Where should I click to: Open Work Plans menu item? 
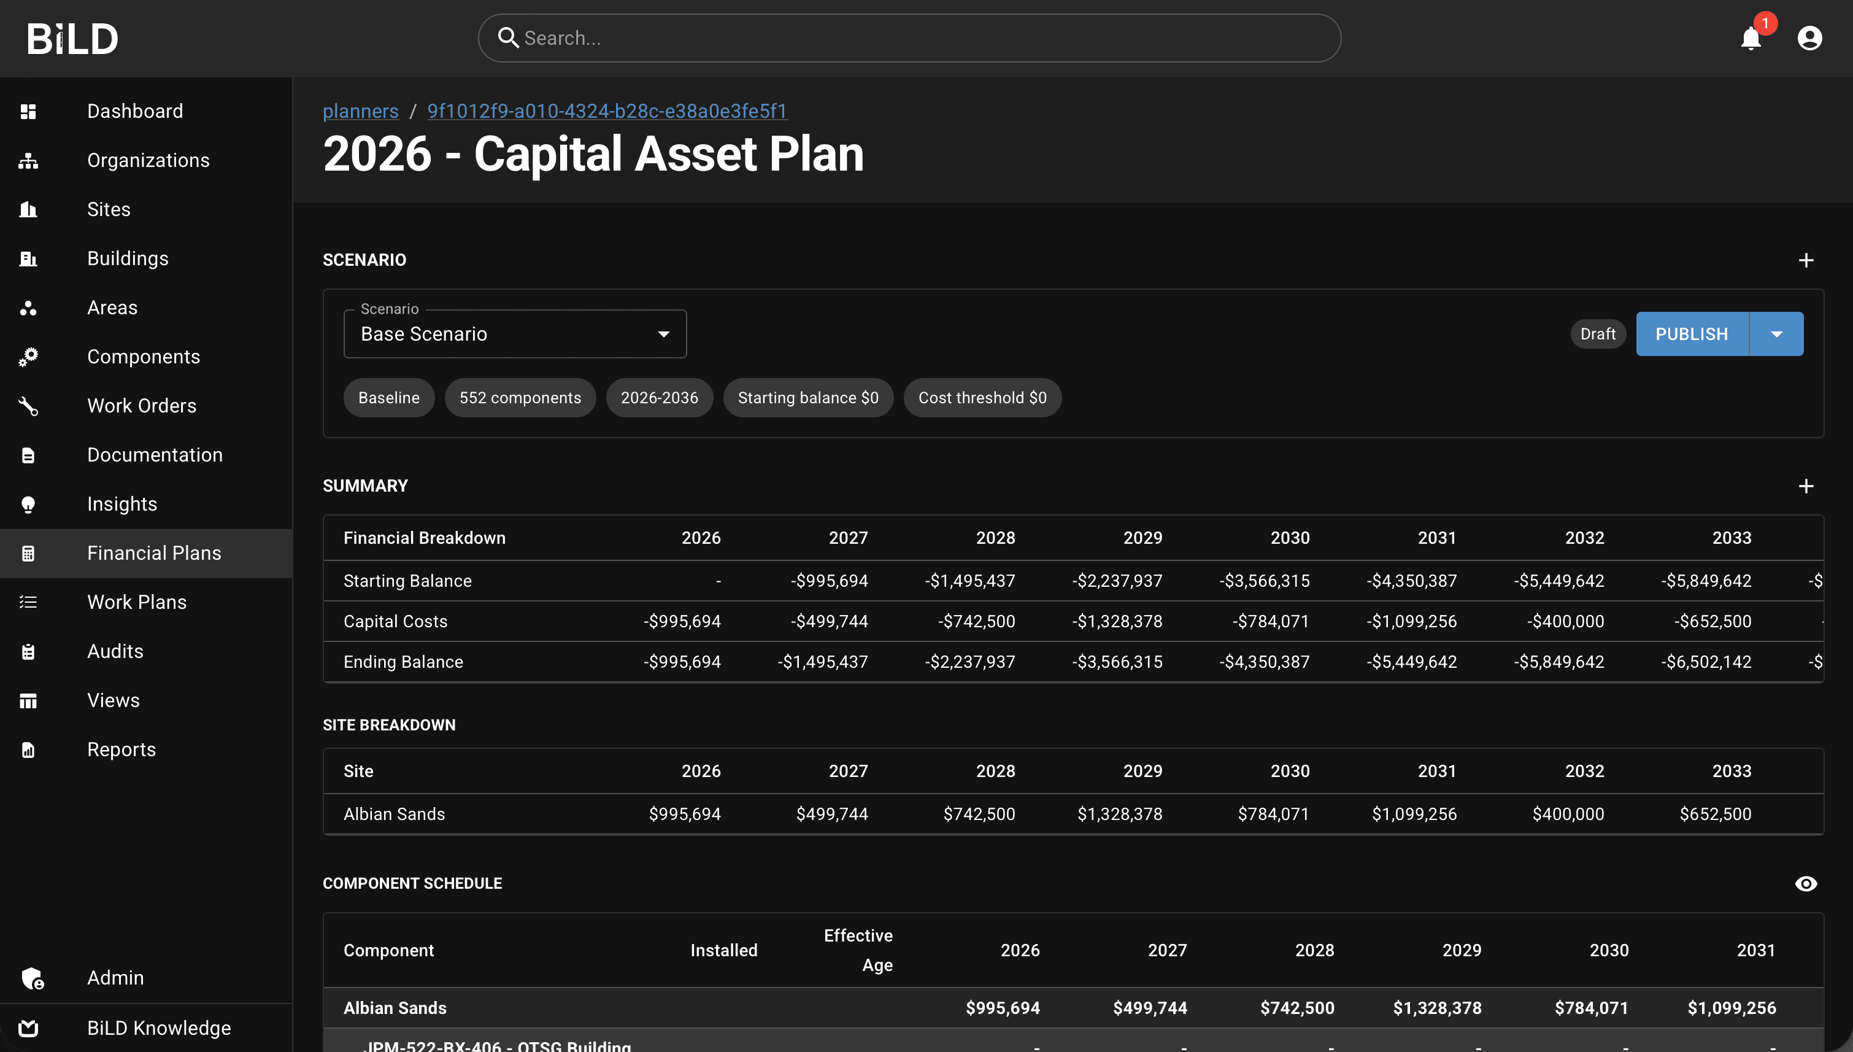pos(146,603)
